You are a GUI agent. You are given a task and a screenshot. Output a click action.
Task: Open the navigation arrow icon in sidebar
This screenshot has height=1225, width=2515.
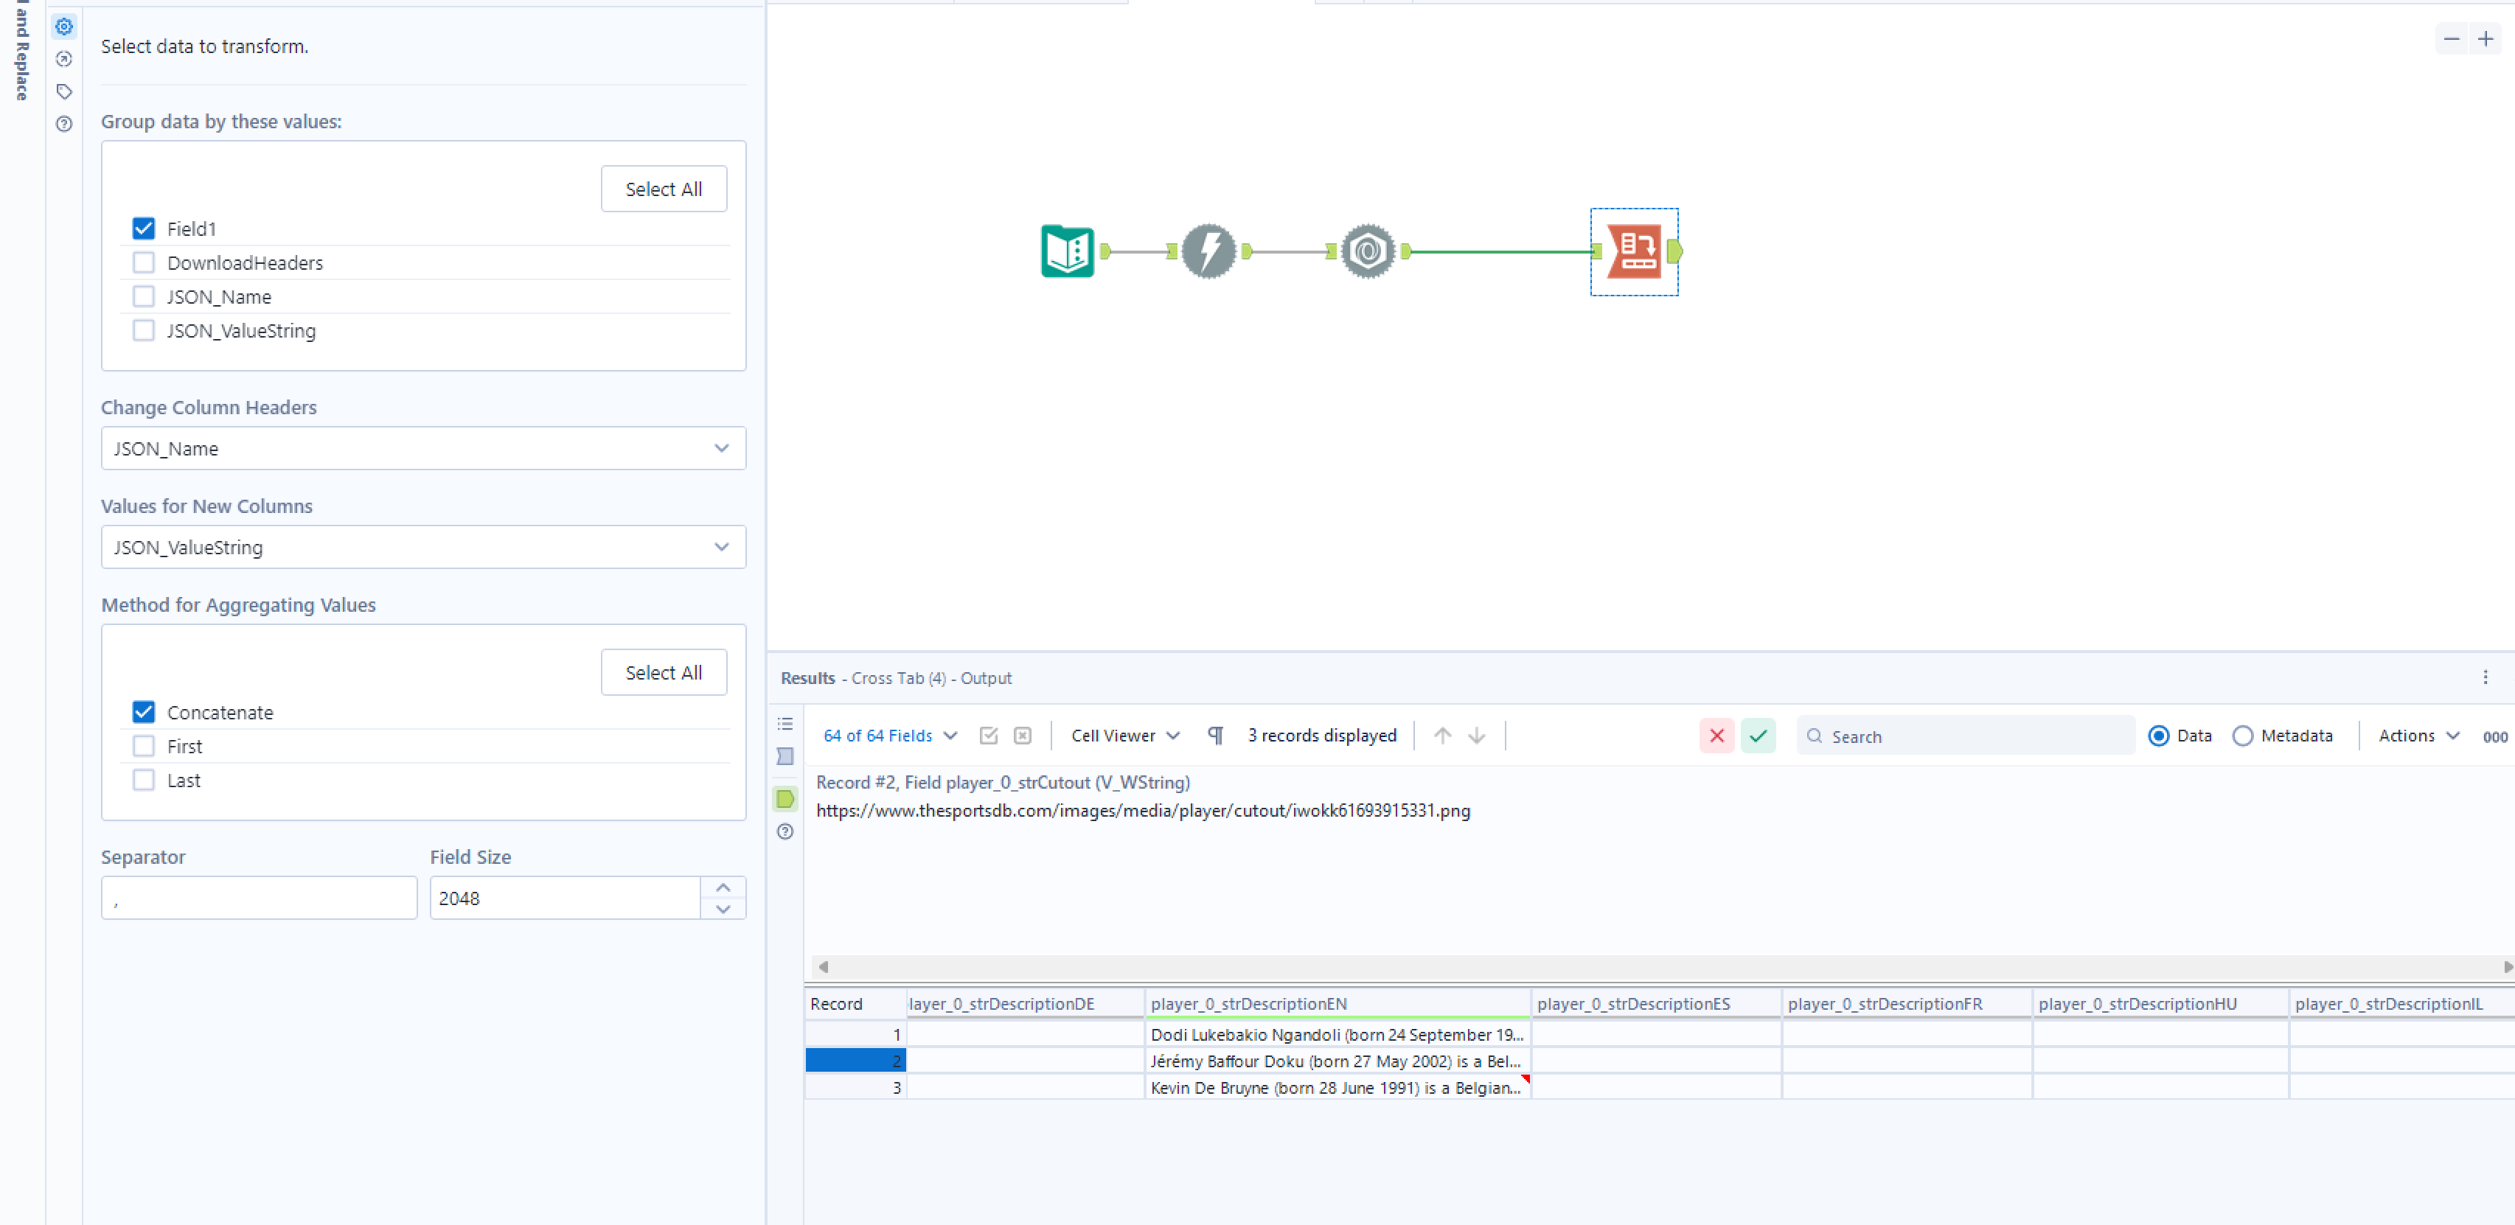tap(64, 58)
